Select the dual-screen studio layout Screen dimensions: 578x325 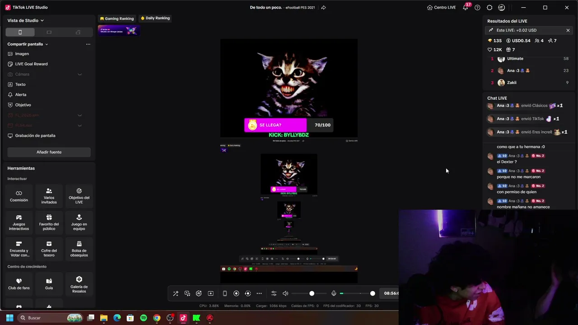point(78,32)
